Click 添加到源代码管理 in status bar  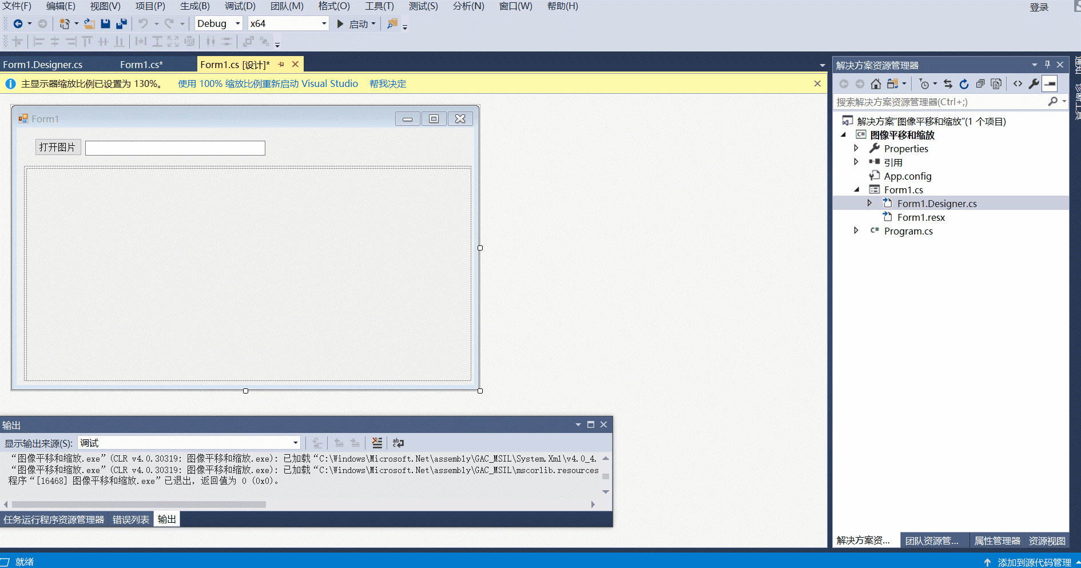point(1035,562)
